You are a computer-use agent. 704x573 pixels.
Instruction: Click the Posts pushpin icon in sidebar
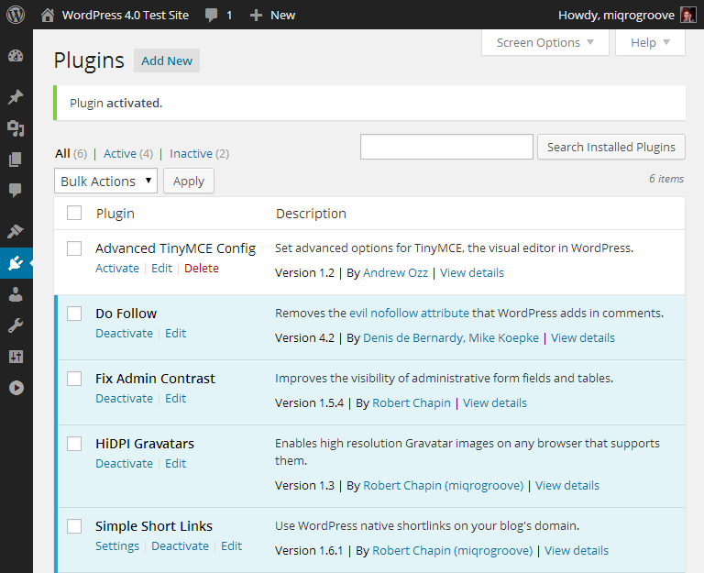tap(16, 97)
